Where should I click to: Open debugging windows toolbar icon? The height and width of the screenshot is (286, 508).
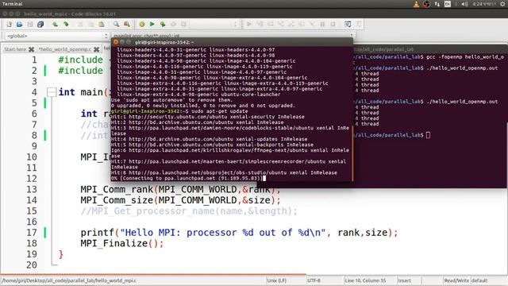click(348, 25)
